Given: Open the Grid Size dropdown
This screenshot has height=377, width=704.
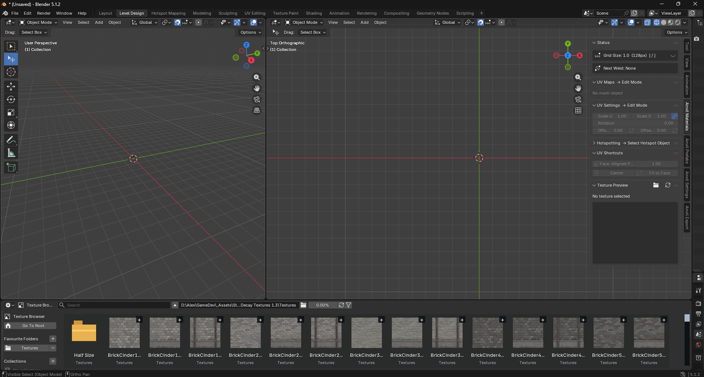Looking at the screenshot, I should (635, 55).
